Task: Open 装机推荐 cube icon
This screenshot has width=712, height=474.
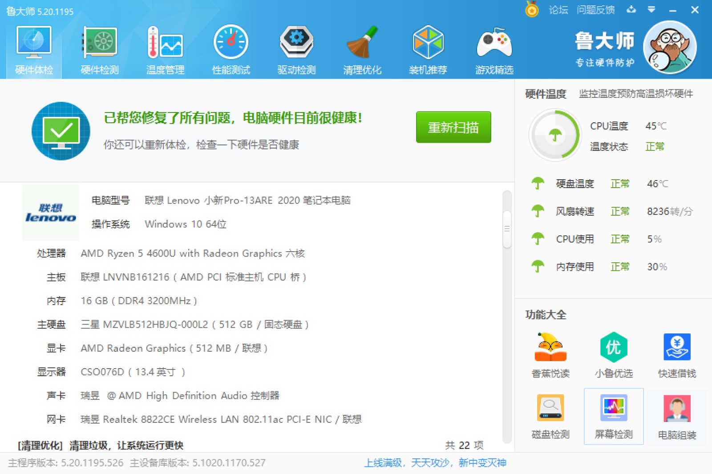Action: 428,50
